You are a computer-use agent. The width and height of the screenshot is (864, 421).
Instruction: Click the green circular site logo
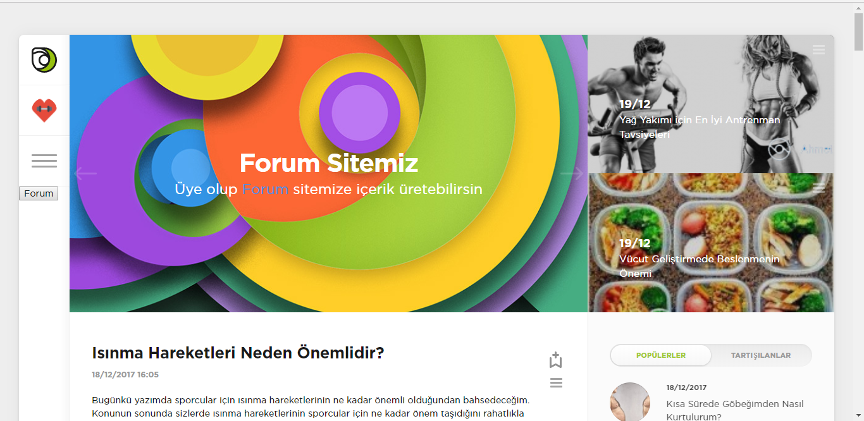44,60
